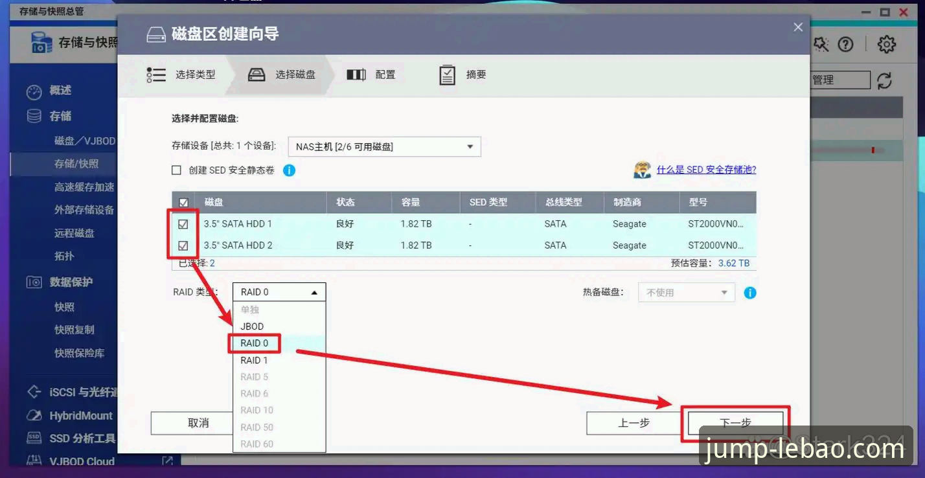Close the 磁盘区创建向导 dialog
The height and width of the screenshot is (478, 925).
click(x=798, y=27)
